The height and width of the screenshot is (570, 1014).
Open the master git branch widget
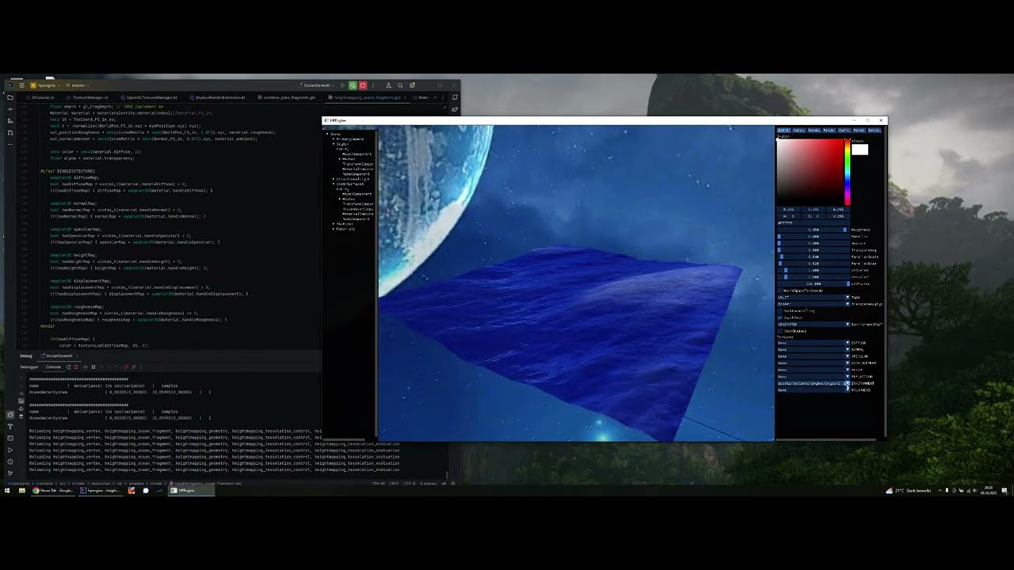coord(78,85)
